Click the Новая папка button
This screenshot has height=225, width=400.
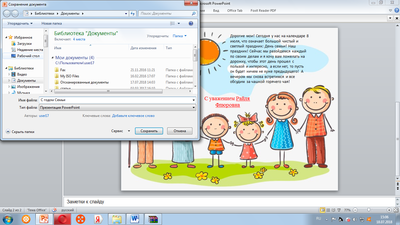coord(52,23)
